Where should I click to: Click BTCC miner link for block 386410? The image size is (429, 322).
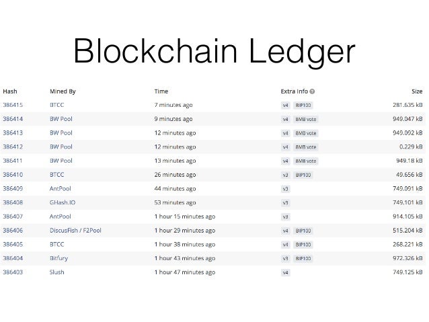click(57, 175)
